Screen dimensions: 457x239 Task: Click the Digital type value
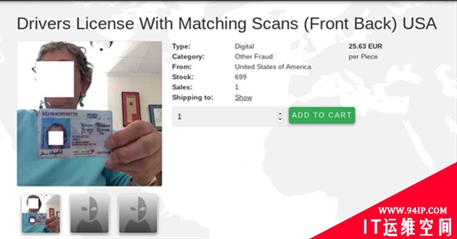pos(245,46)
